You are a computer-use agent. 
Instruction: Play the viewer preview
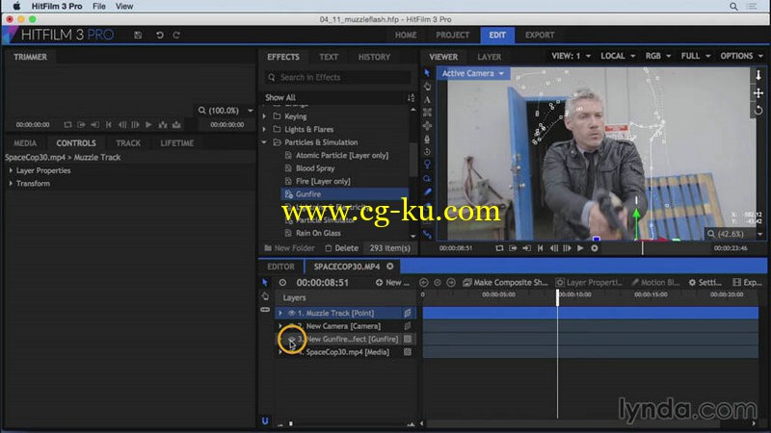(580, 248)
